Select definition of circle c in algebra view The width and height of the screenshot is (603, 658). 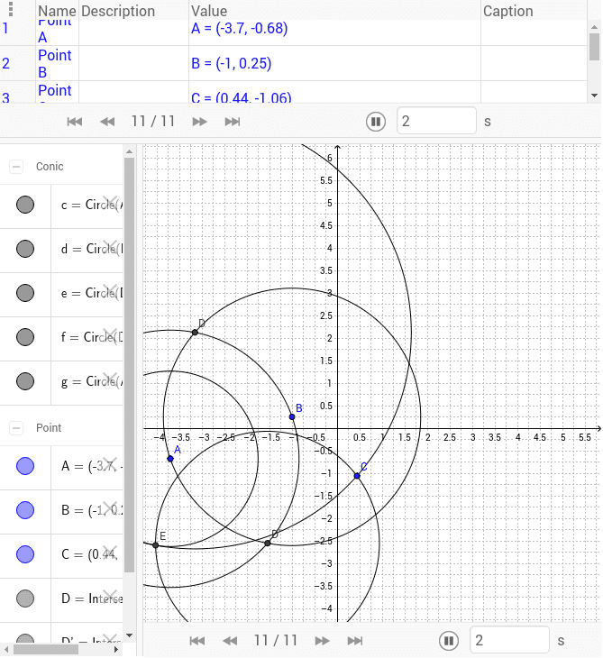[x=92, y=205]
